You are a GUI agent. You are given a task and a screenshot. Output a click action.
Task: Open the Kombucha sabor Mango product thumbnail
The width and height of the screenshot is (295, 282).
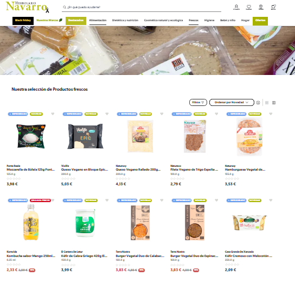click(31, 222)
